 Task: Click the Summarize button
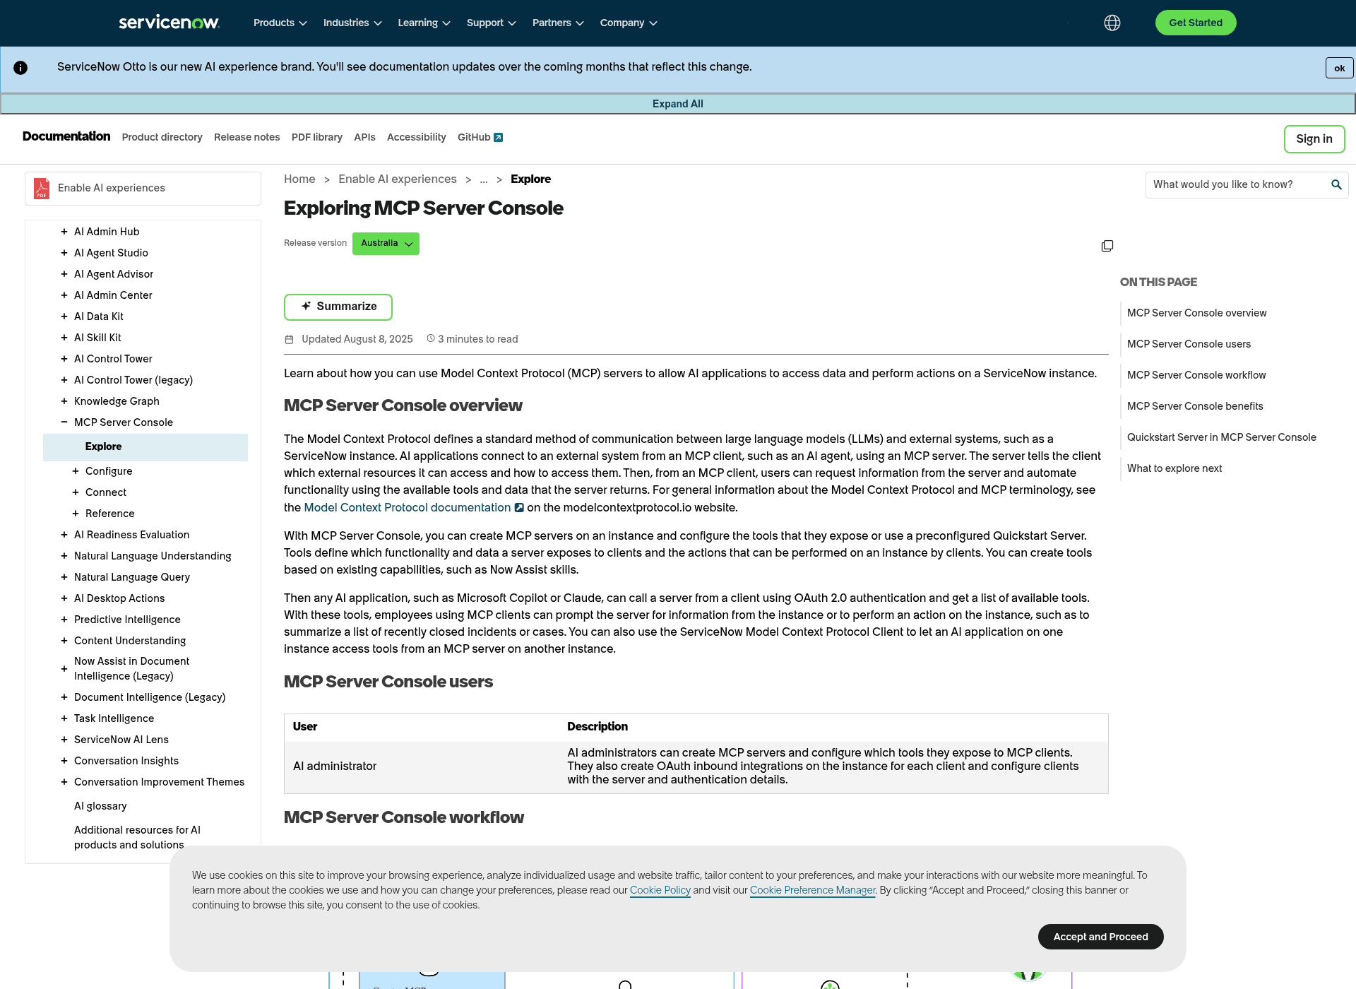(338, 307)
